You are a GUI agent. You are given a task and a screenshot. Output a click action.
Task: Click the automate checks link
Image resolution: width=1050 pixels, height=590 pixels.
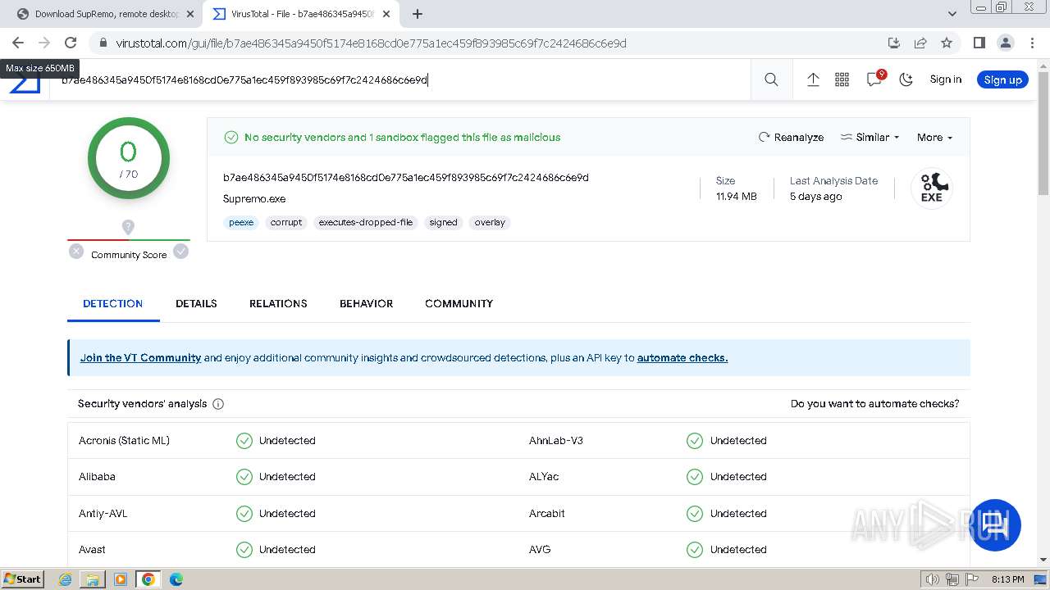coord(682,357)
